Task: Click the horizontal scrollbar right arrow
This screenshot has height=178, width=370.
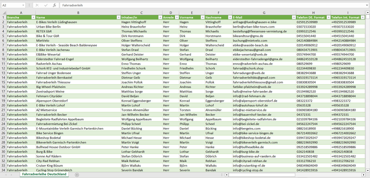Action: (x=363, y=175)
